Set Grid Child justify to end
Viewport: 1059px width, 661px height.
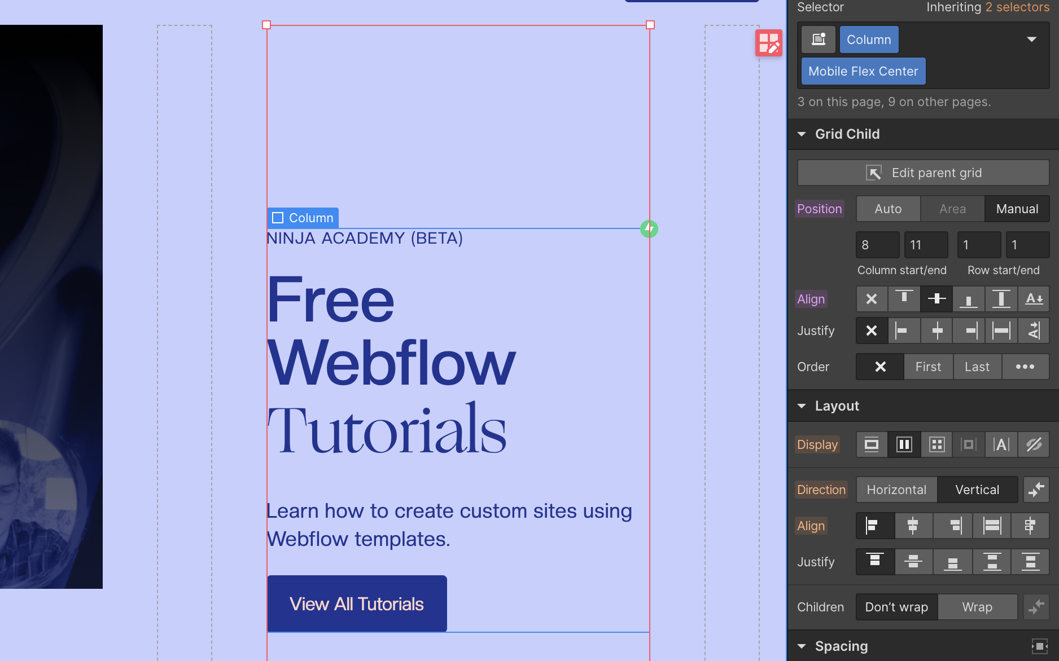point(969,330)
